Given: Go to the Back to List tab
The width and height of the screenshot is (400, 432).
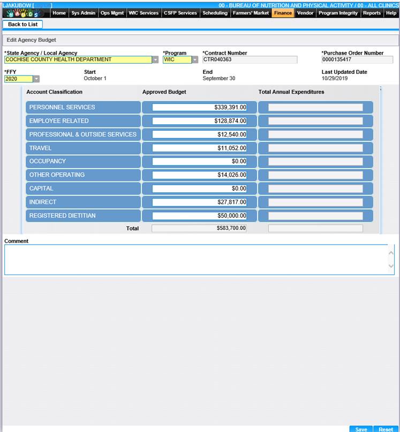Looking at the screenshot, I should click(x=22, y=24).
